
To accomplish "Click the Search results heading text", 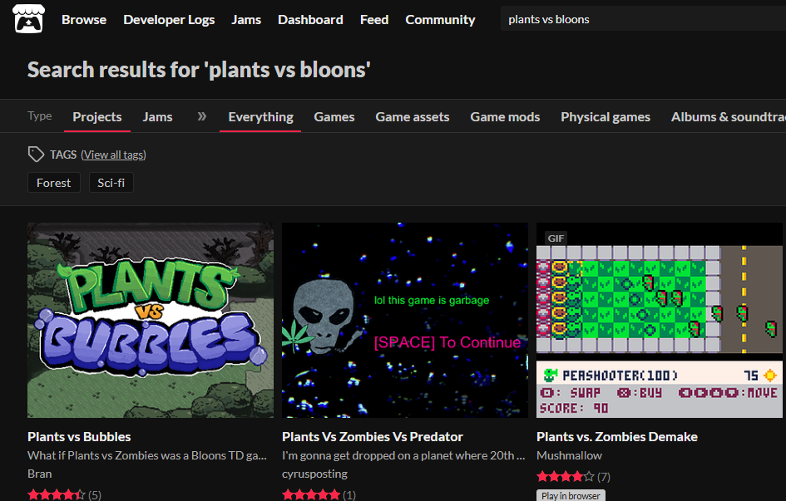I will pyautogui.click(x=199, y=70).
